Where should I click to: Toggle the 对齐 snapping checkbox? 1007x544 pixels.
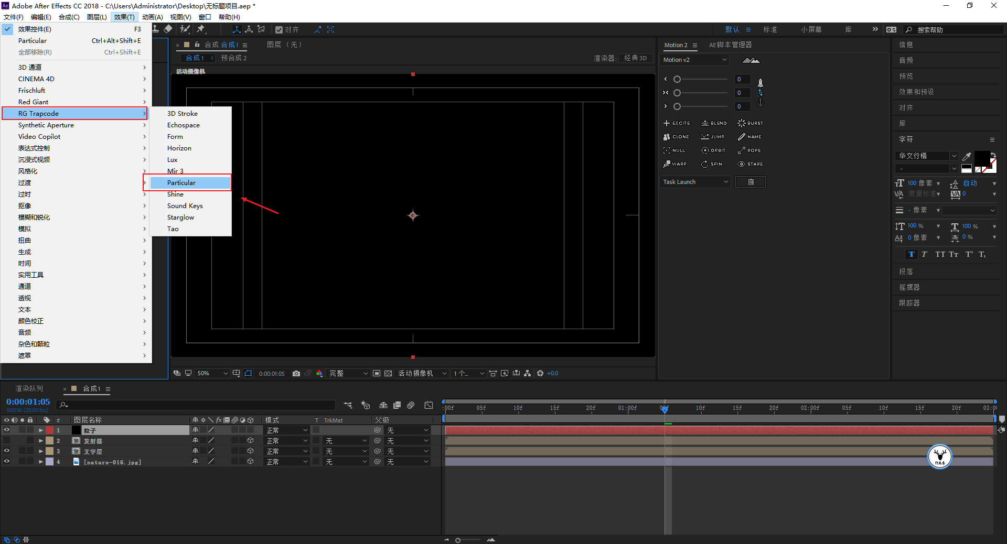click(279, 30)
